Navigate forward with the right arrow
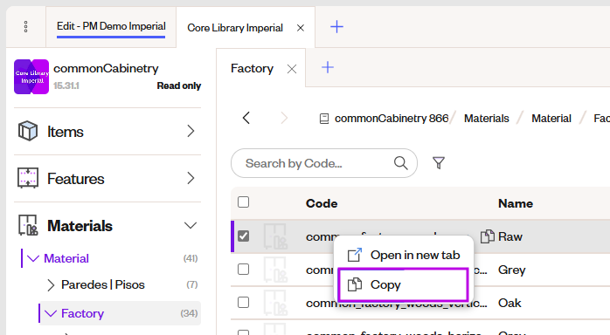Viewport: 610px width, 335px height. (284, 118)
